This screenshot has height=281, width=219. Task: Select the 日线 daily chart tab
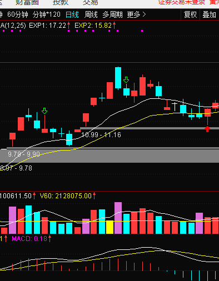coord(72,14)
